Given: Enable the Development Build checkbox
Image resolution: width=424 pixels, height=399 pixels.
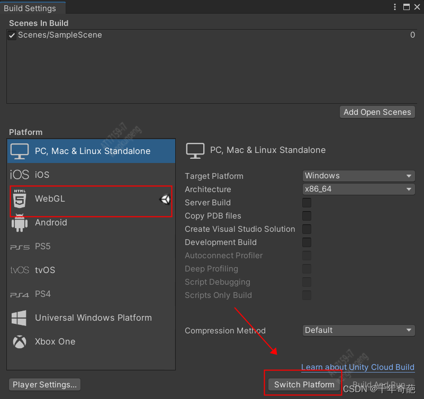Looking at the screenshot, I should point(306,242).
